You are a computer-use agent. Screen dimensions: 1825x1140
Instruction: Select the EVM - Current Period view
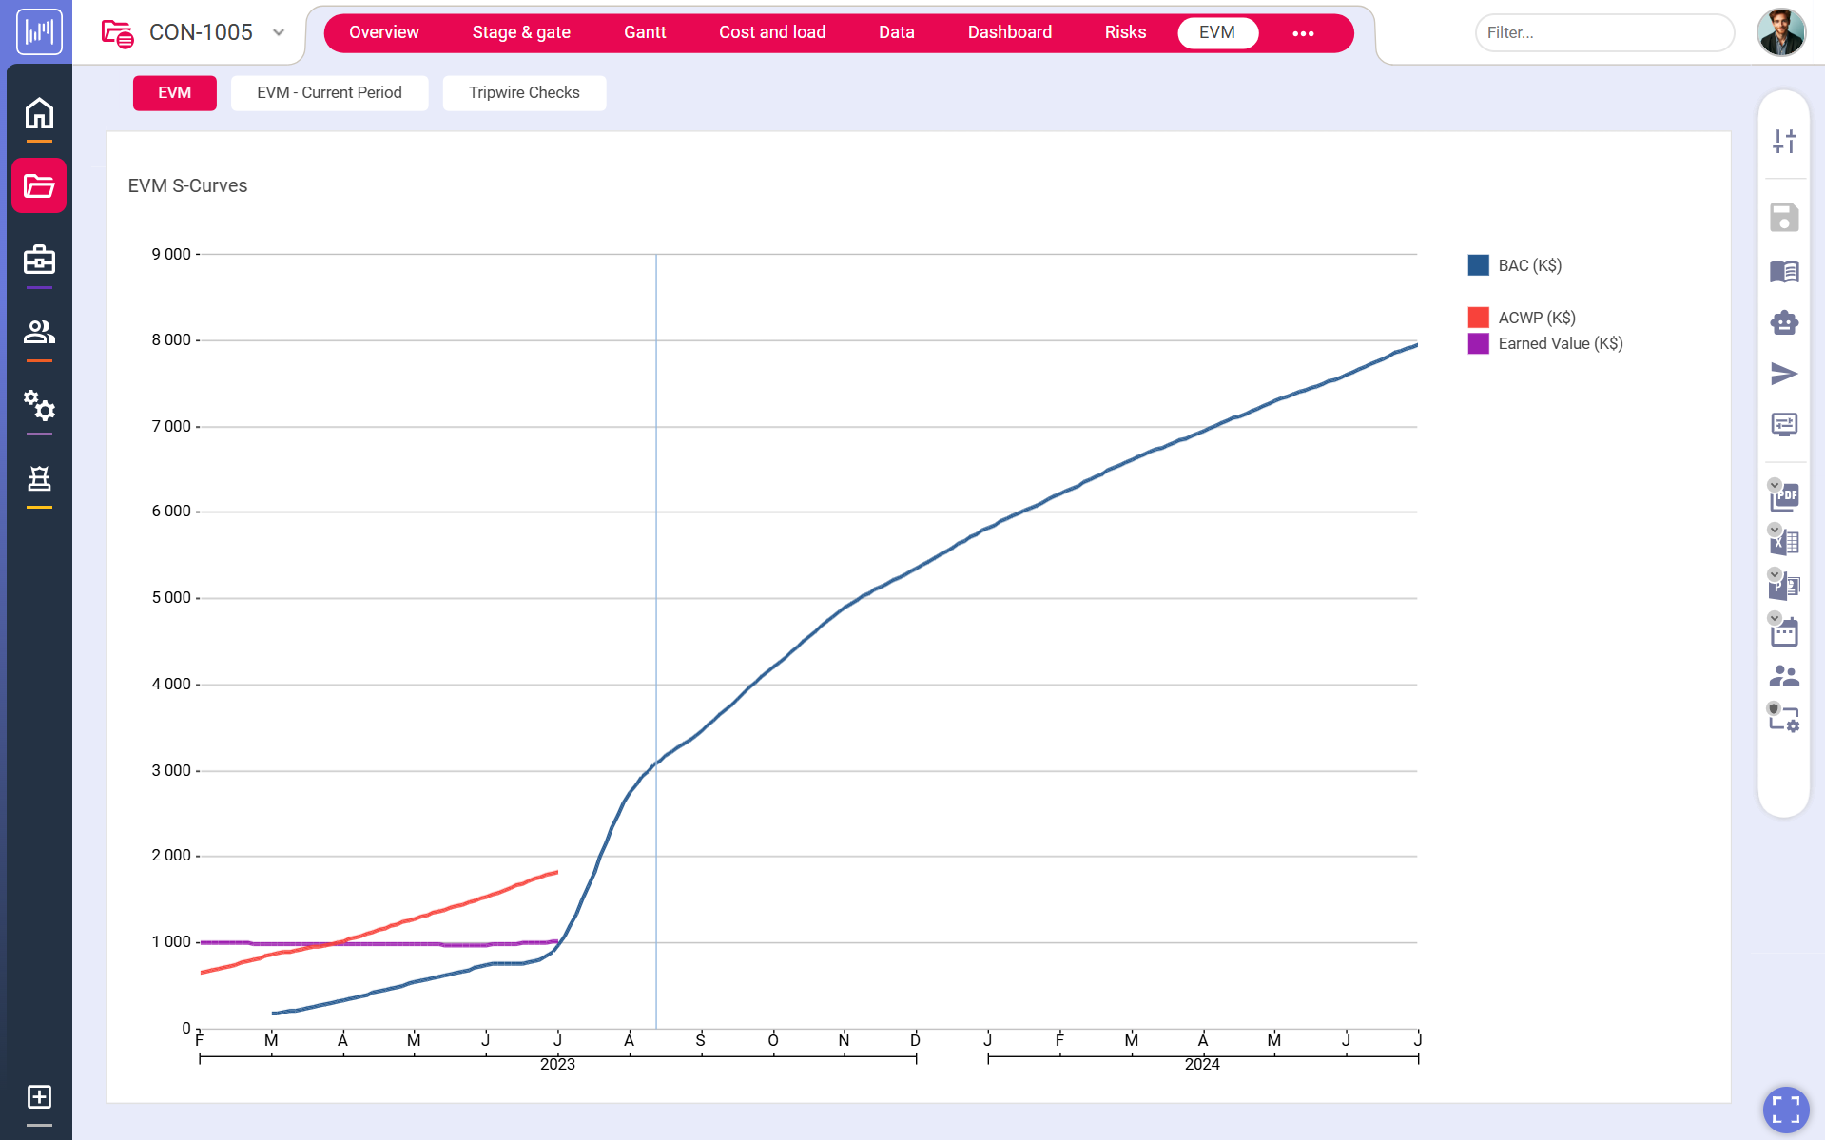[x=329, y=92]
